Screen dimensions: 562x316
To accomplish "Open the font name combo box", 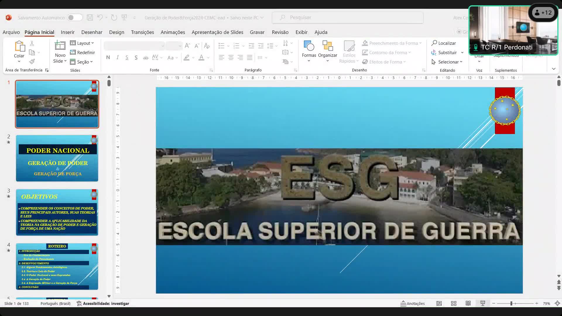I will click(134, 46).
